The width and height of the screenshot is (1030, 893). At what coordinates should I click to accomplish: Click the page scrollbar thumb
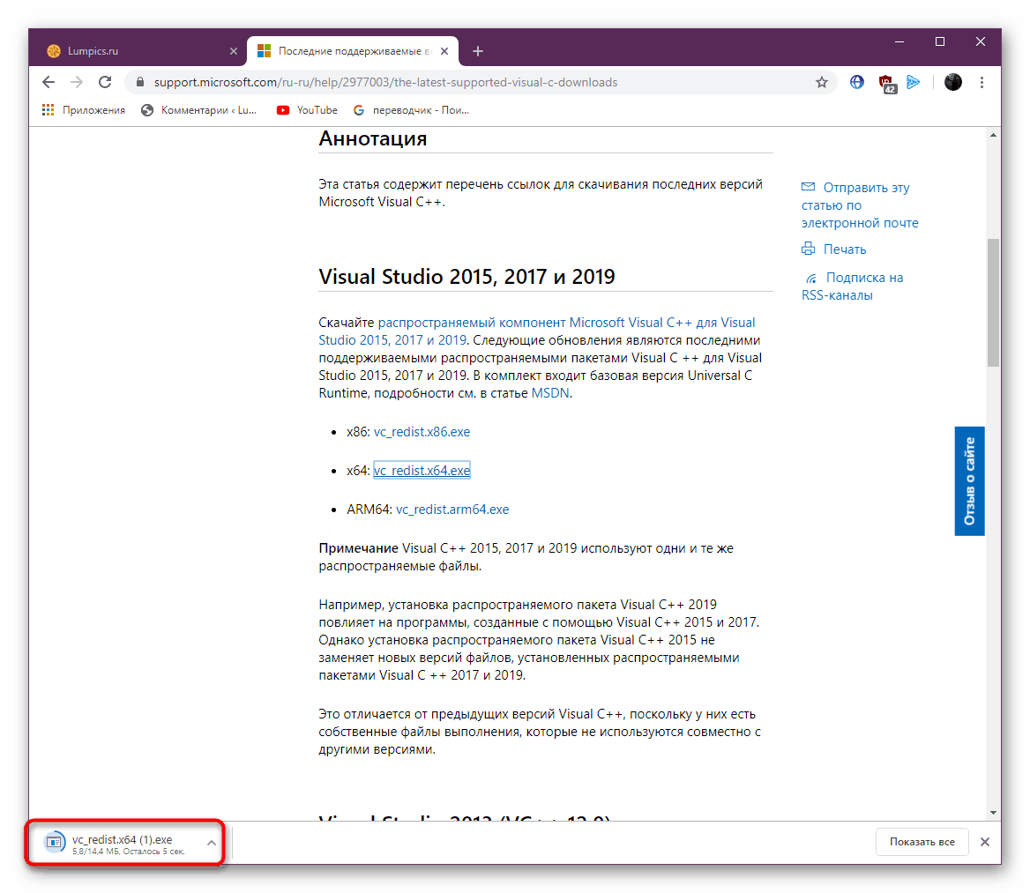point(993,302)
